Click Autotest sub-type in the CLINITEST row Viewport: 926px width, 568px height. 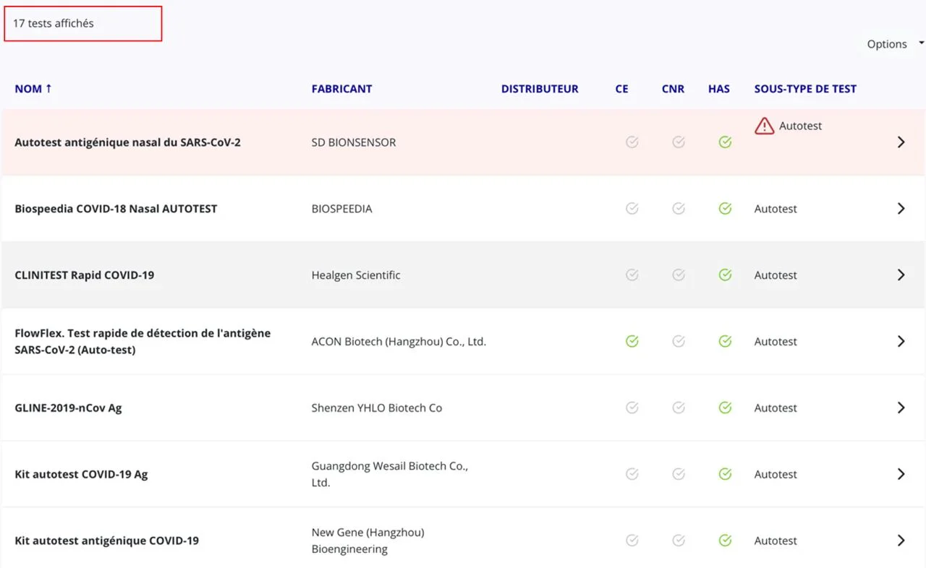[776, 275]
